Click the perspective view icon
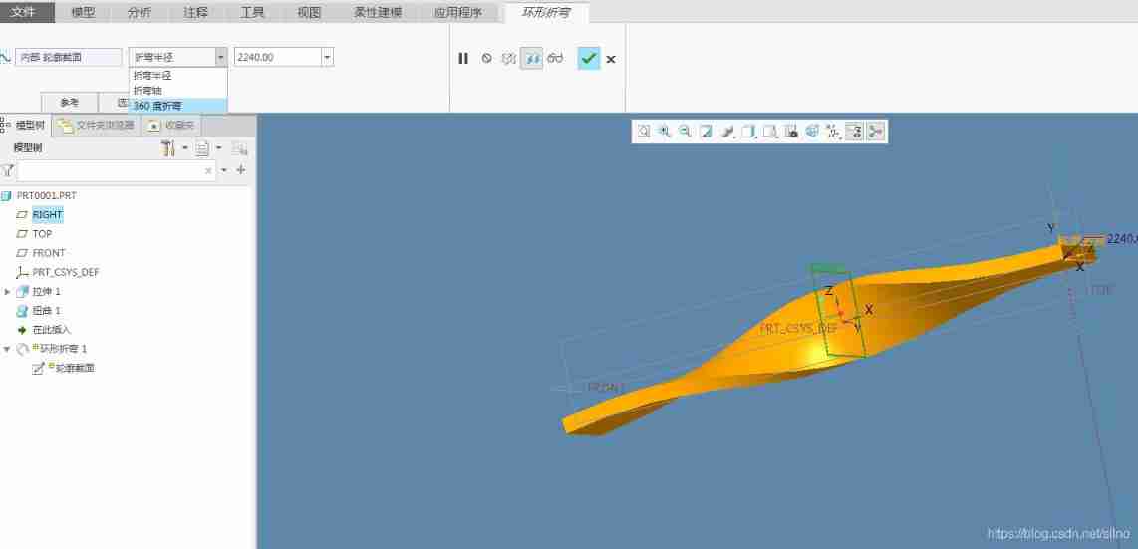 [812, 132]
